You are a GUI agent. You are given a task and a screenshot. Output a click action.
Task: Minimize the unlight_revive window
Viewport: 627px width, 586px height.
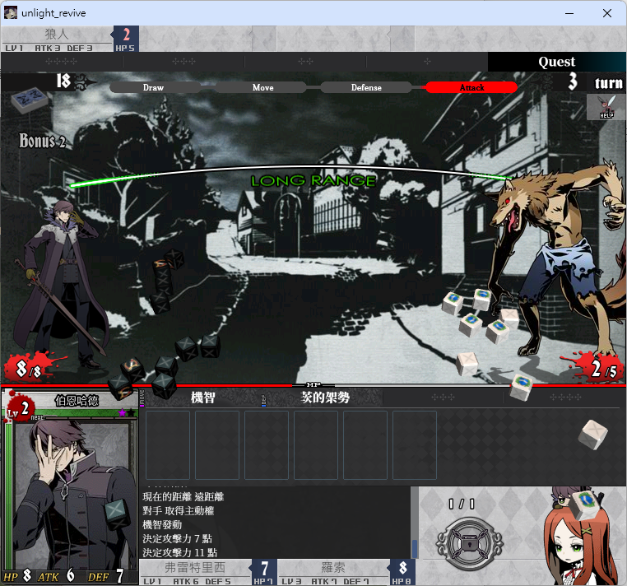pos(569,13)
